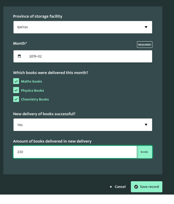Click the REQUIRED badge next to Month
The width and height of the screenshot is (174, 204).
[x=144, y=45]
